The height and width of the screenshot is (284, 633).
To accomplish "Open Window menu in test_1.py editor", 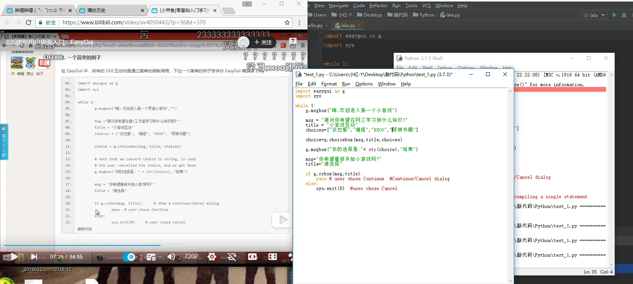I will [x=387, y=84].
